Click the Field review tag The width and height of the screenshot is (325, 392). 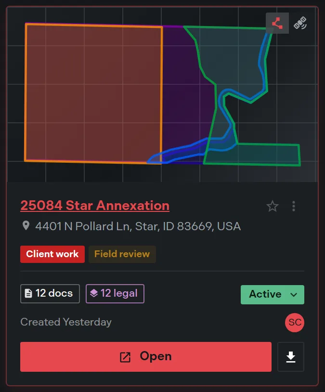[122, 254]
